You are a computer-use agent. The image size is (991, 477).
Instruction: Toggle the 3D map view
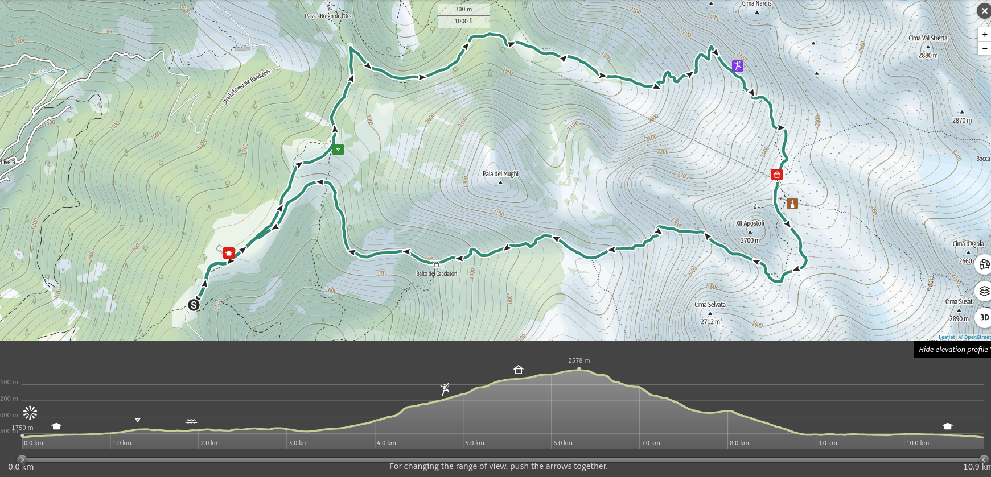984,317
